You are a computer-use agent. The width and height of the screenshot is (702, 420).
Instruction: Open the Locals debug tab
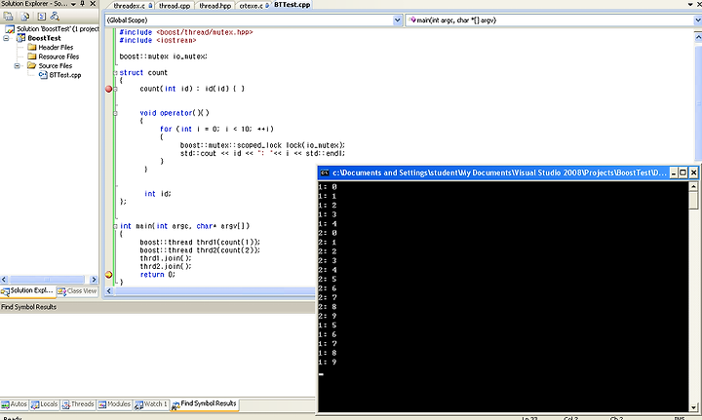(x=44, y=404)
